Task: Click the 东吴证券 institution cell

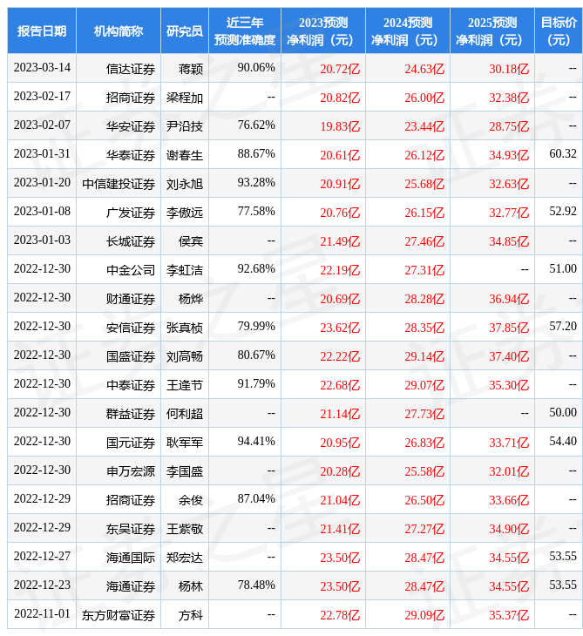Action: pos(131,530)
